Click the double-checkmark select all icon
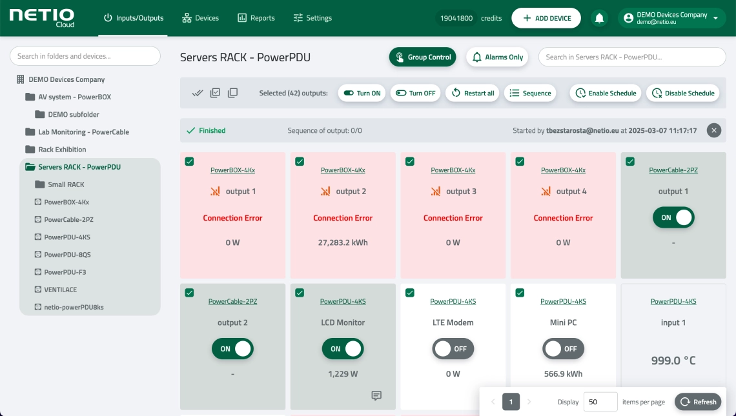Image resolution: width=736 pixels, height=416 pixels. [198, 93]
